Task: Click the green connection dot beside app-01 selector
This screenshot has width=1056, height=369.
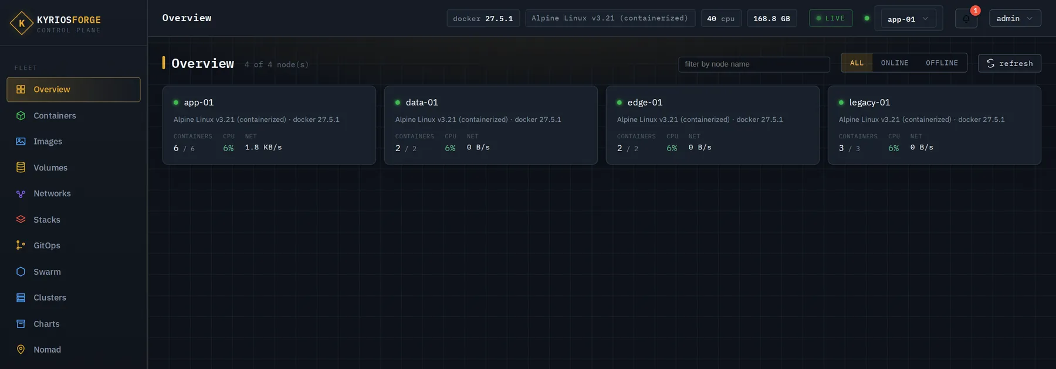Action: [x=867, y=18]
